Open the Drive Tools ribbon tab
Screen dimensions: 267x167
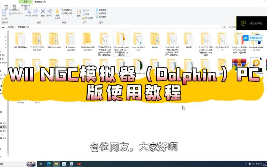click(x=26, y=5)
